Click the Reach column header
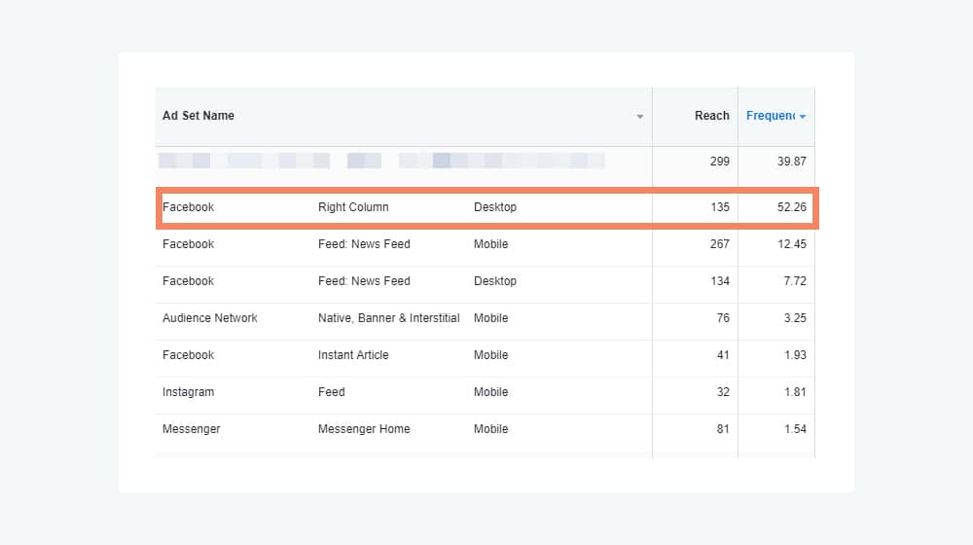 (x=712, y=116)
